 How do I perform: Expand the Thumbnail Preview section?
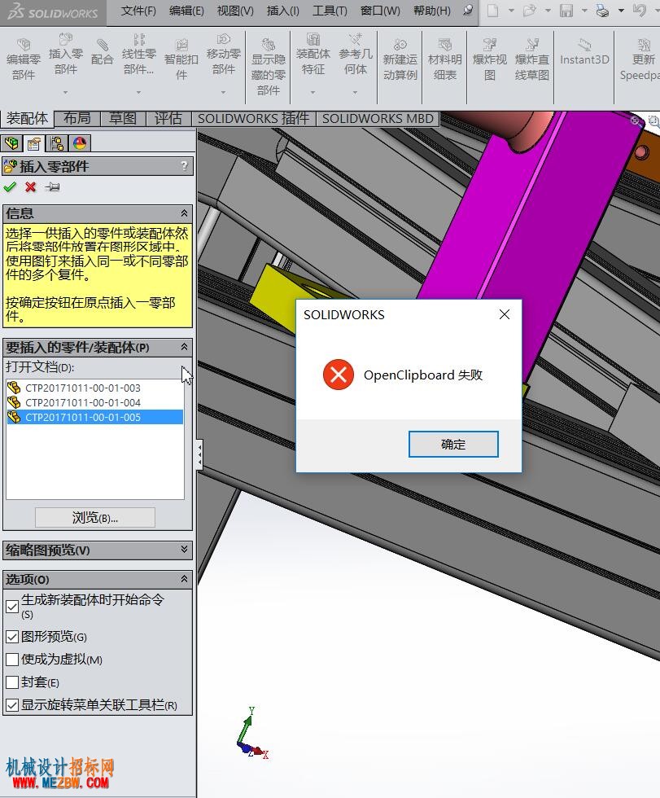(x=184, y=549)
